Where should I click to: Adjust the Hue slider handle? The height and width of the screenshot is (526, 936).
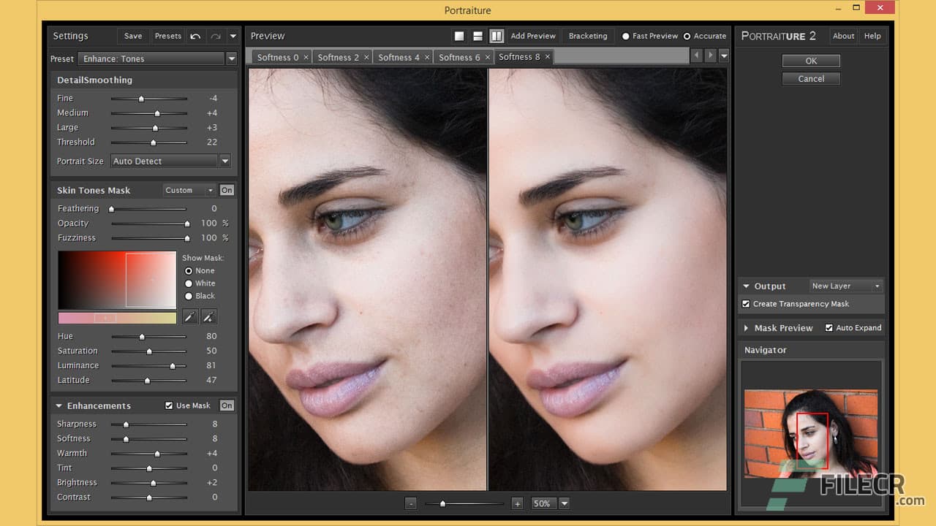pos(142,336)
